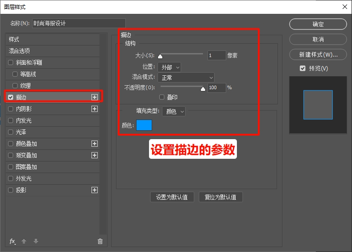352x252 pixels.
Task: Toggle the 预览 preview checkbox
Action: point(302,68)
